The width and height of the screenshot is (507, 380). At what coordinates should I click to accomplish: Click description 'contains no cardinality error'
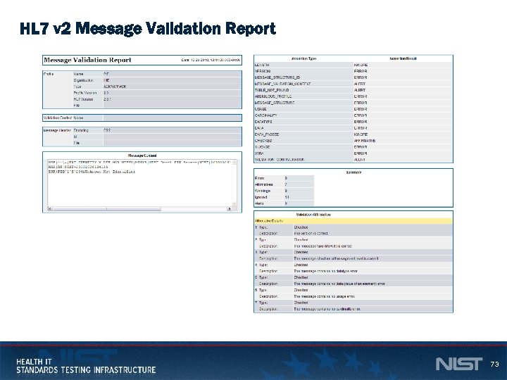[x=327, y=309]
